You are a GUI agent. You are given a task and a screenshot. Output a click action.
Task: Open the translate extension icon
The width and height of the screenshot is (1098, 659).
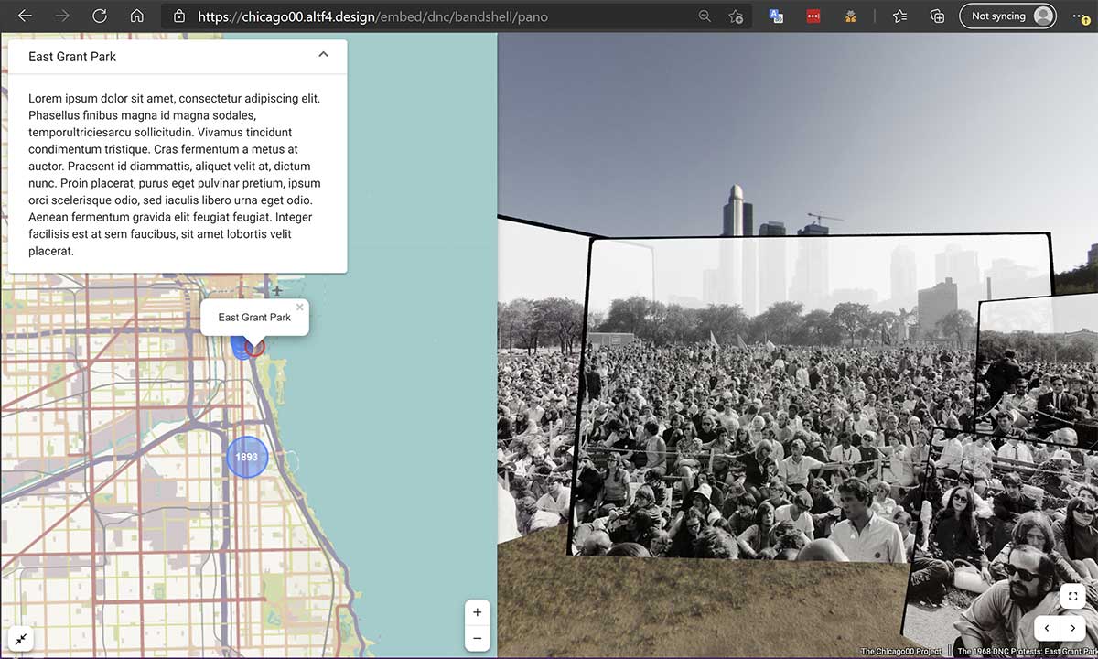pos(776,16)
